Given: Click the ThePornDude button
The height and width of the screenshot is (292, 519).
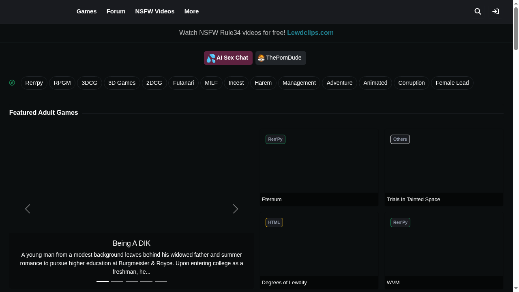Looking at the screenshot, I should 281,58.
